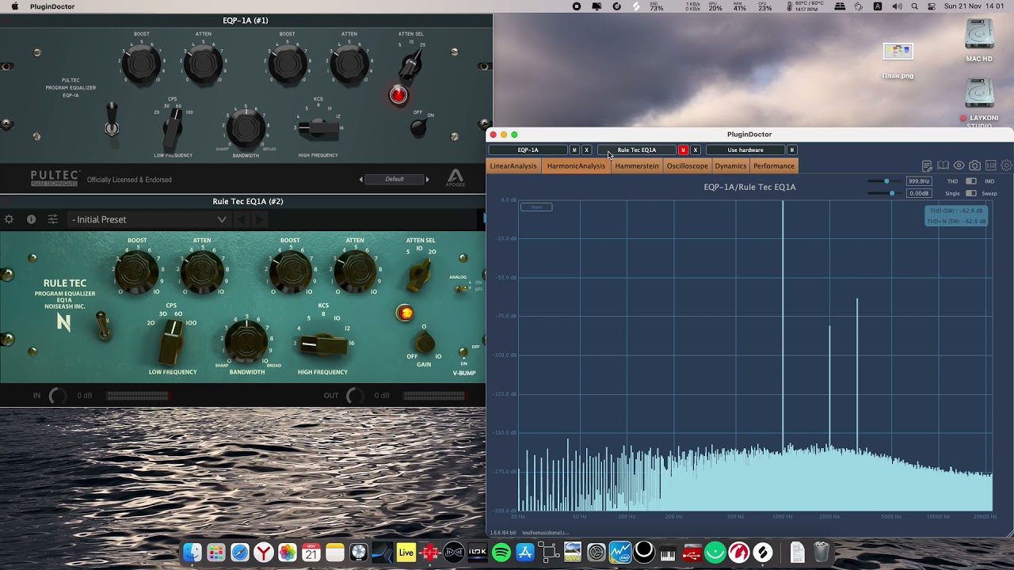Click the Rule Tec IN gain knob
Viewport: 1014px width, 570px height.
pyautogui.click(x=57, y=396)
